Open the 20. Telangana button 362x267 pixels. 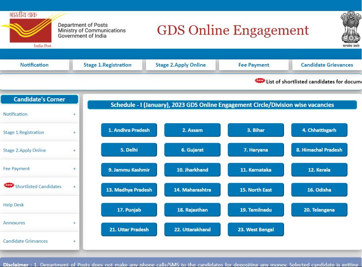[x=319, y=210]
